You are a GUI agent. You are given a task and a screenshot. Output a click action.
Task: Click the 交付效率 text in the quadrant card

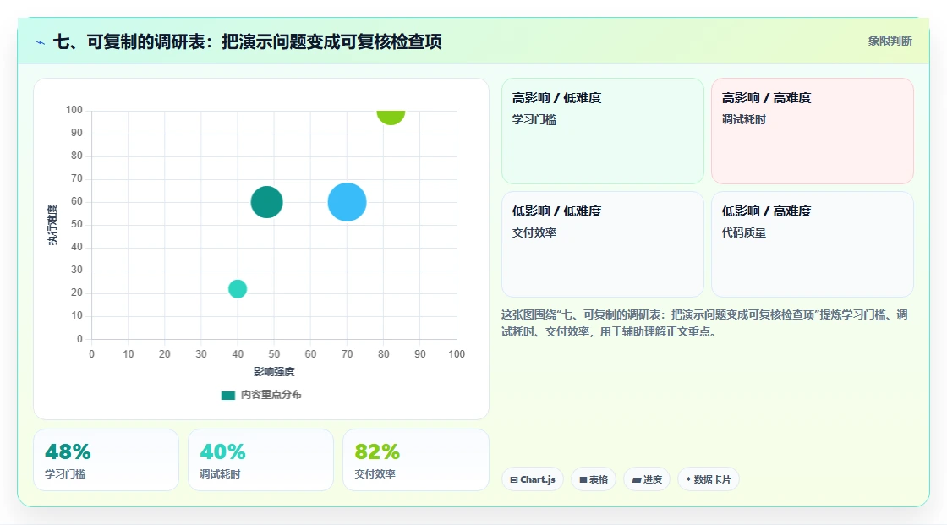click(x=534, y=232)
